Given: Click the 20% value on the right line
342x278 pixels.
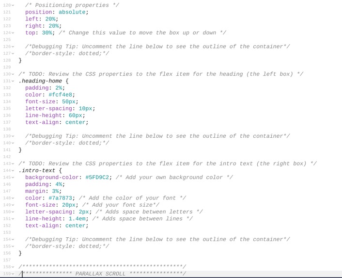Looking at the screenshot, I should pyautogui.click(x=54, y=26).
